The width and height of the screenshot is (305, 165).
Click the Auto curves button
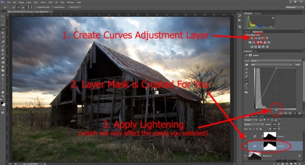[298, 65]
